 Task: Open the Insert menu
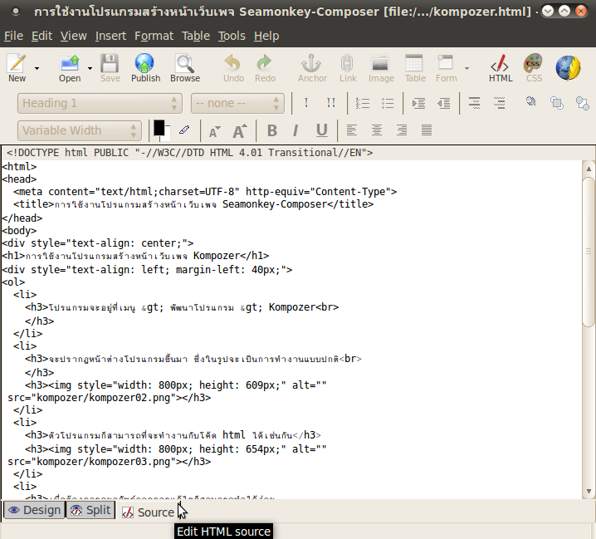[110, 36]
